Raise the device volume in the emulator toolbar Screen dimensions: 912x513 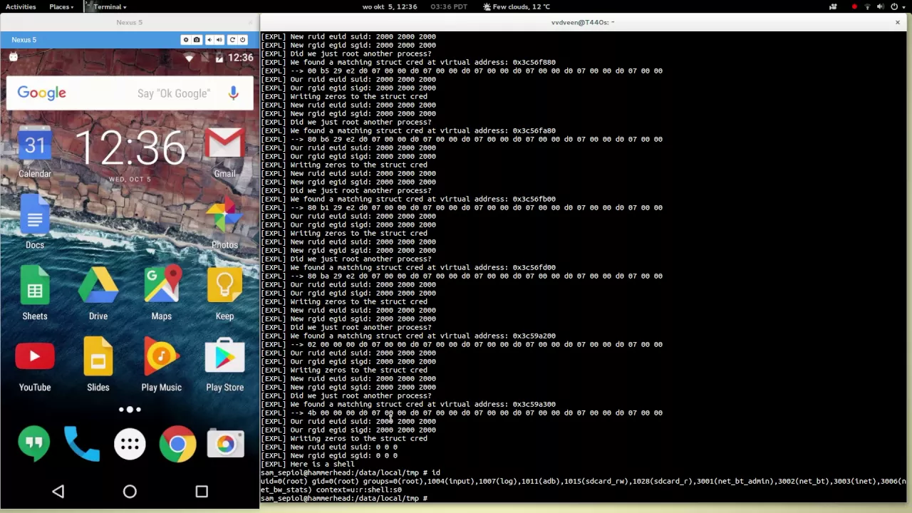[x=219, y=40]
